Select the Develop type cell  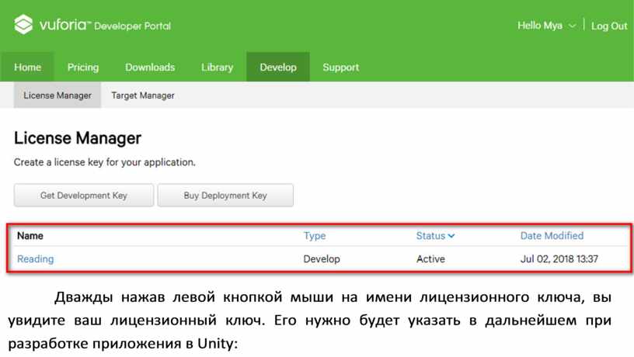tap(322, 259)
